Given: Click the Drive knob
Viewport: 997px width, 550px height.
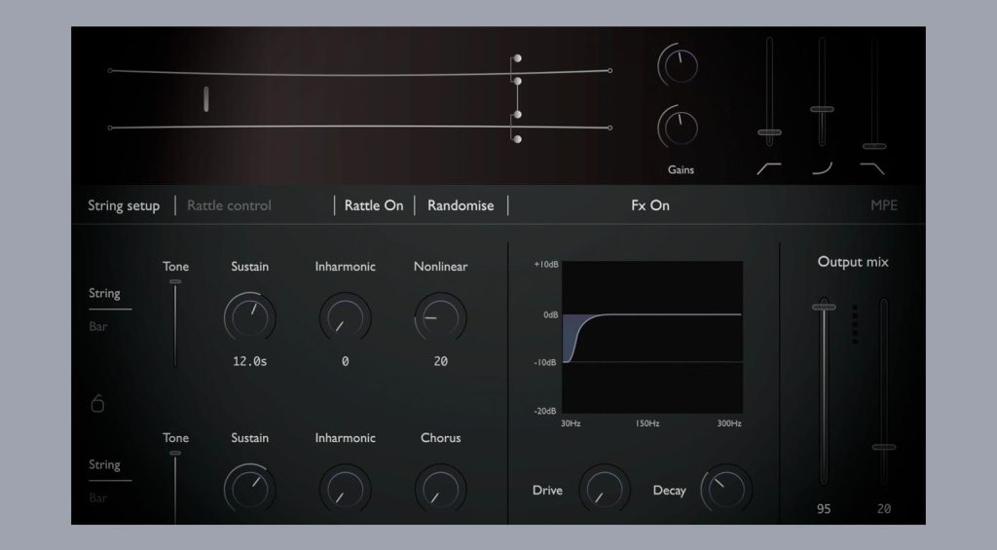Looking at the screenshot, I should click(604, 489).
